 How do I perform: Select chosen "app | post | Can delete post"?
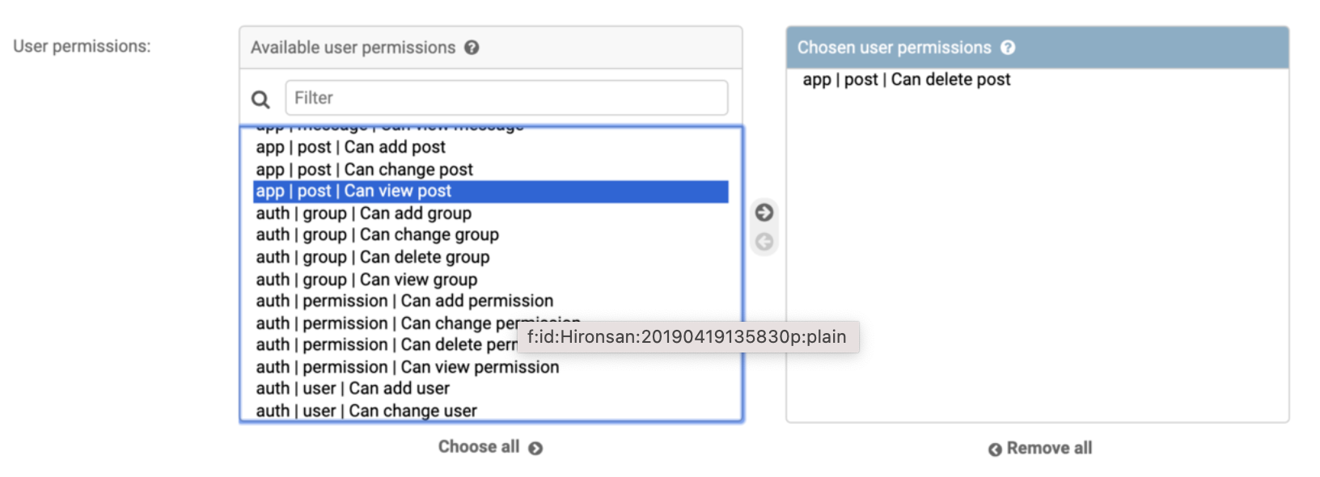pos(906,80)
